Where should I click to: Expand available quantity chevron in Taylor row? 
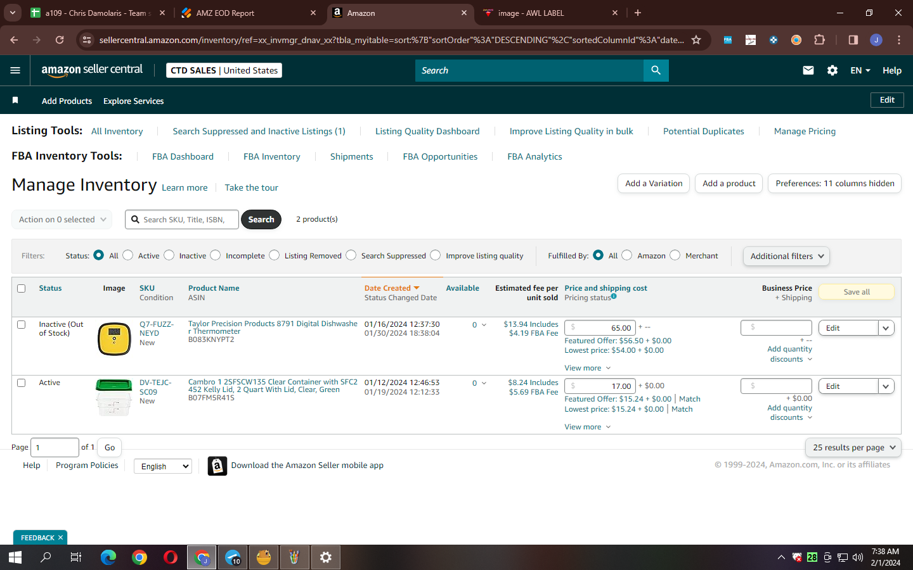(x=484, y=325)
